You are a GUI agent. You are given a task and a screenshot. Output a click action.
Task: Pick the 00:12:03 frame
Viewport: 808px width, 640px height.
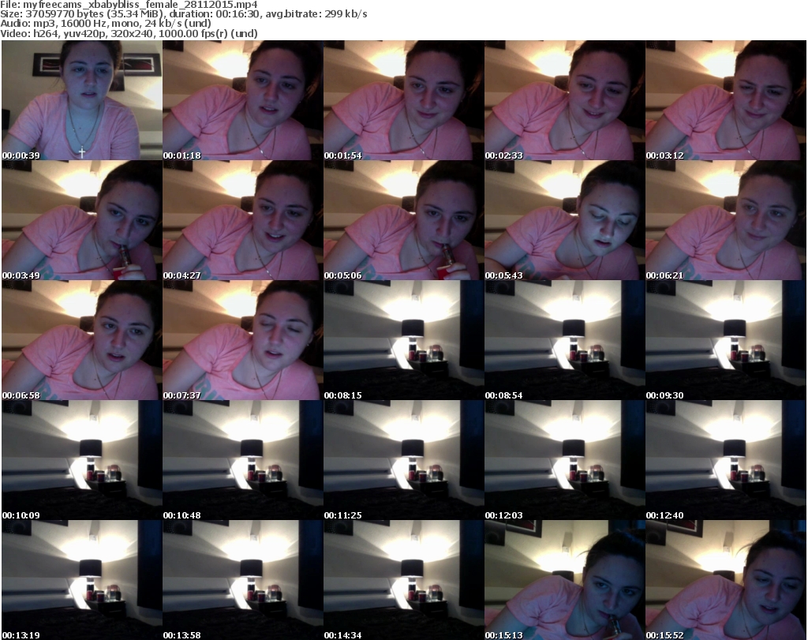565,461
